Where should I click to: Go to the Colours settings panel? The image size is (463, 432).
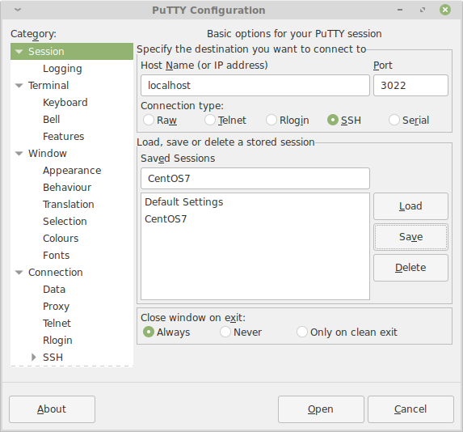coord(61,239)
